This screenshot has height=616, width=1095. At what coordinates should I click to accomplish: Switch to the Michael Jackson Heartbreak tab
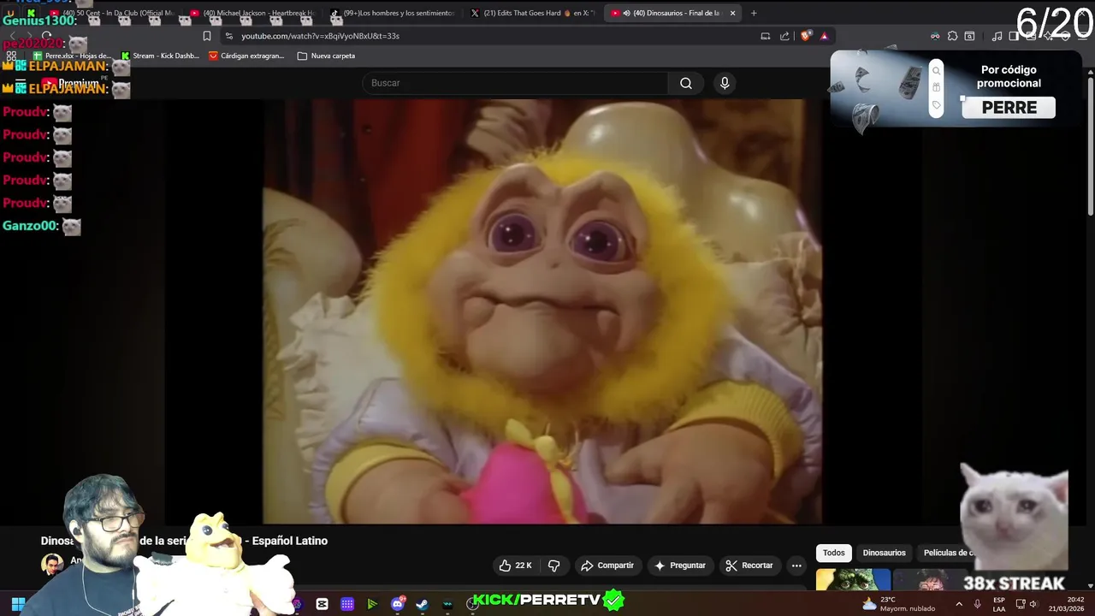[x=253, y=13]
